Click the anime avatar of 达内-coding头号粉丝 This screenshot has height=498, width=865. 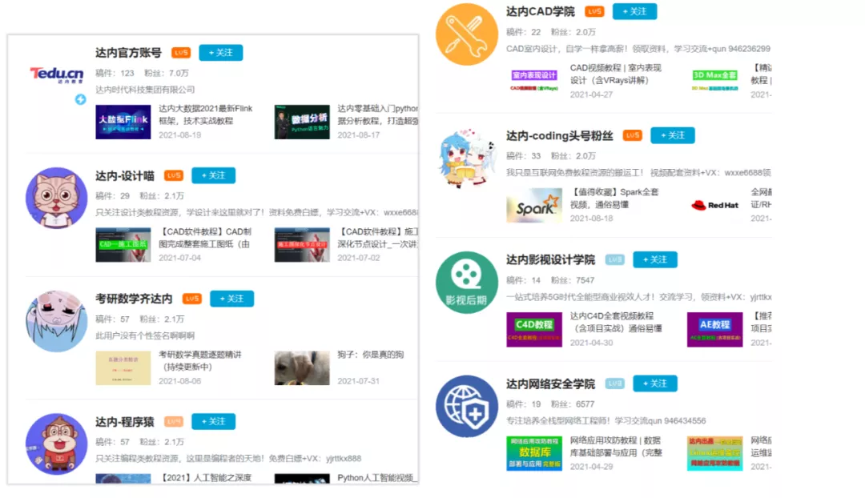click(x=469, y=158)
